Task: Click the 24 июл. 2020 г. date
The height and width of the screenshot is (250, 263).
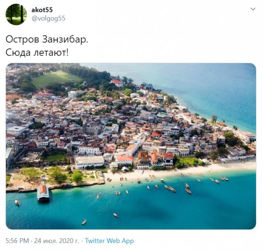Action: [x=57, y=241]
